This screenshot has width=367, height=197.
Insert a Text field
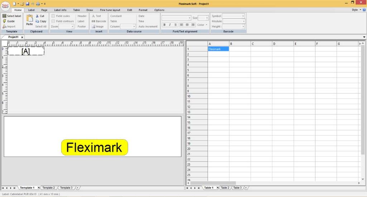click(x=96, y=16)
